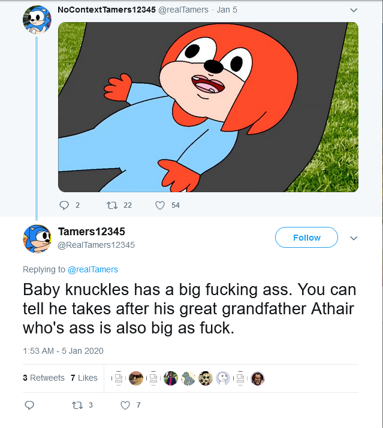
Task: Retweet the NoContextTamers12345 image tweet
Action: coord(111,205)
